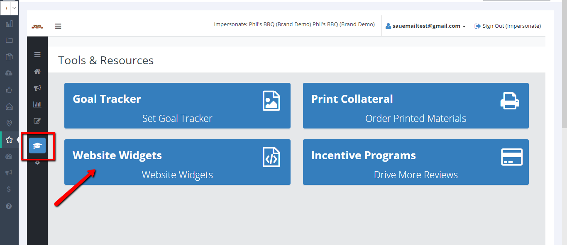Open the home icon in inner sidebar
Viewport: 567px width, 245px height.
tap(37, 71)
